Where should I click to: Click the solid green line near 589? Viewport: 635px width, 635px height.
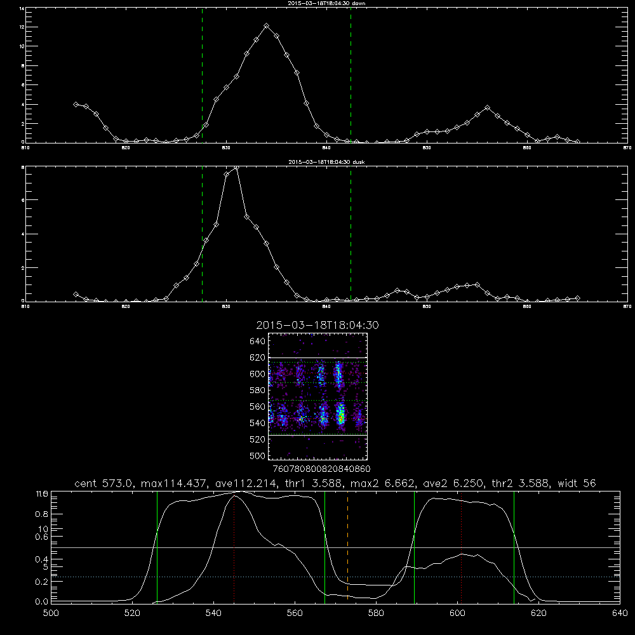click(x=414, y=547)
